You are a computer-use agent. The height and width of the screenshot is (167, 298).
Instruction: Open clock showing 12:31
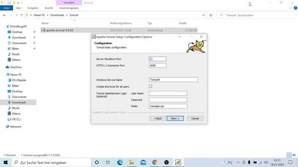pos(278,162)
